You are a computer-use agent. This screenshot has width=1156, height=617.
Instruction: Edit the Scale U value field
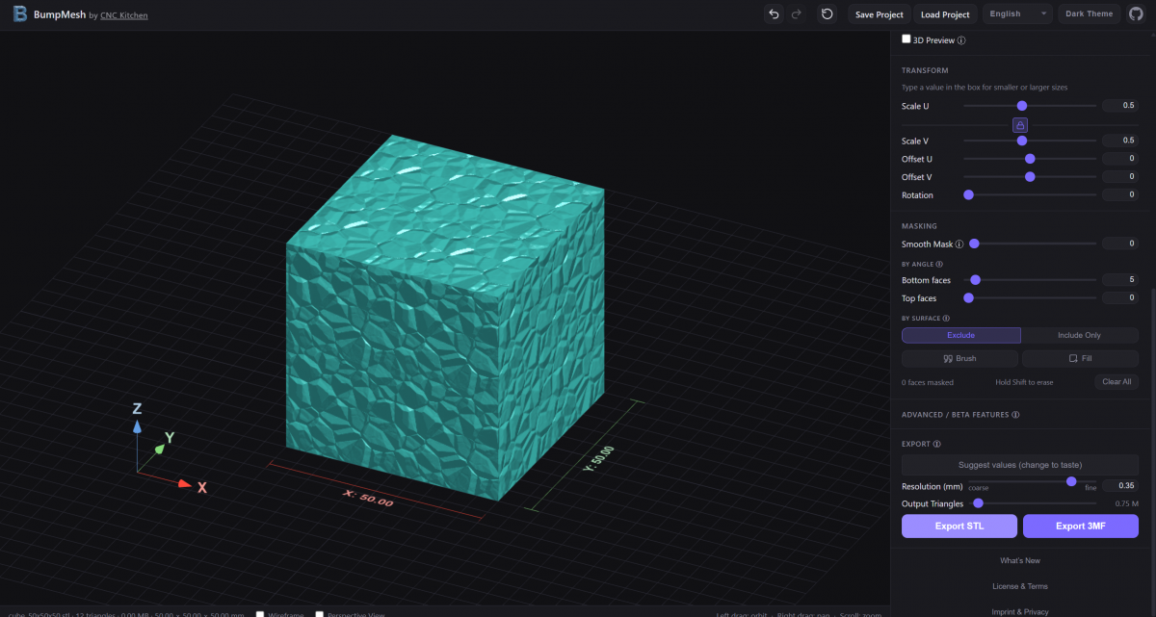click(1120, 106)
